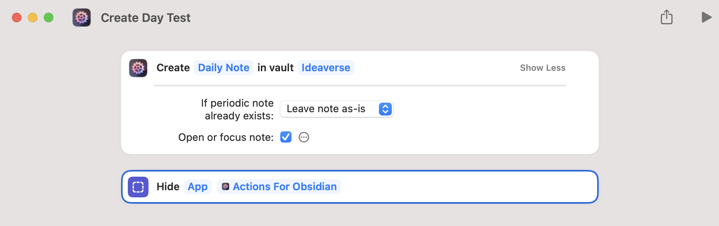Select the Hide App action row
This screenshot has width=719, height=226.
(x=458, y=187)
